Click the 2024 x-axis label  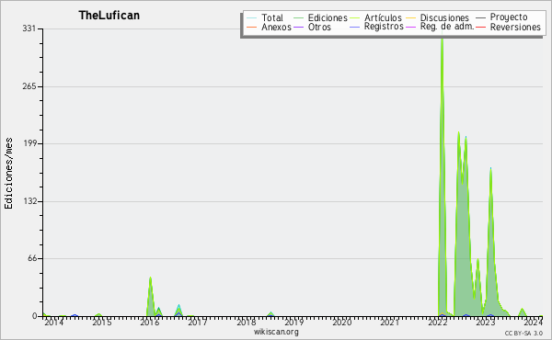pyautogui.click(x=533, y=322)
